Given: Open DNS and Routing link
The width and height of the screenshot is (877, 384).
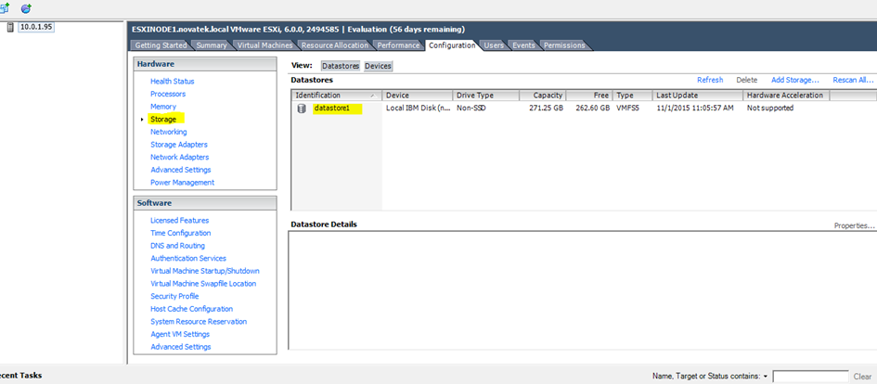Looking at the screenshot, I should [x=177, y=246].
